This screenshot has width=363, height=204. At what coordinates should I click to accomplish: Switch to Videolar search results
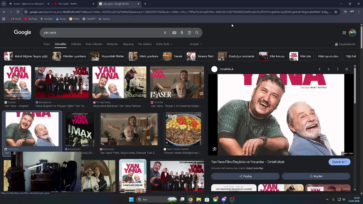coord(76,44)
